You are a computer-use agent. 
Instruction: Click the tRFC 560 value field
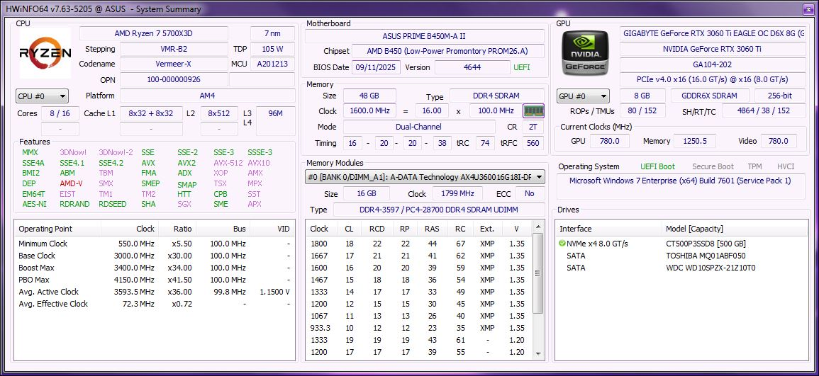tap(533, 143)
